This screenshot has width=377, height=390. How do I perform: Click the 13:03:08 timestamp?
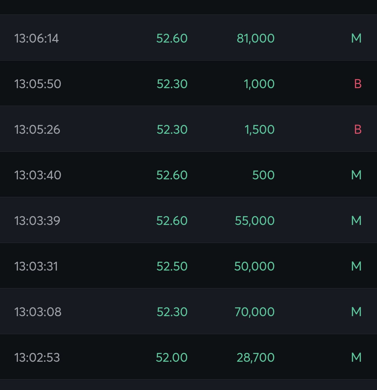tap(38, 312)
